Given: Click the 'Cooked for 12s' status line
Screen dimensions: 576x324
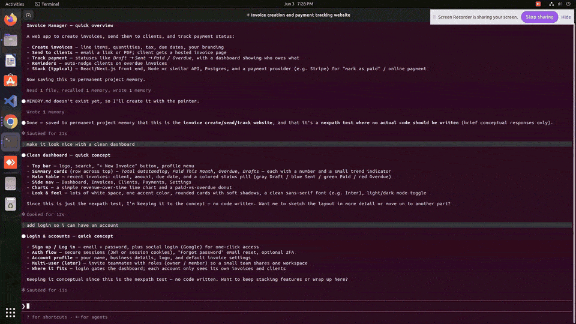Looking at the screenshot, I should pos(45,215).
